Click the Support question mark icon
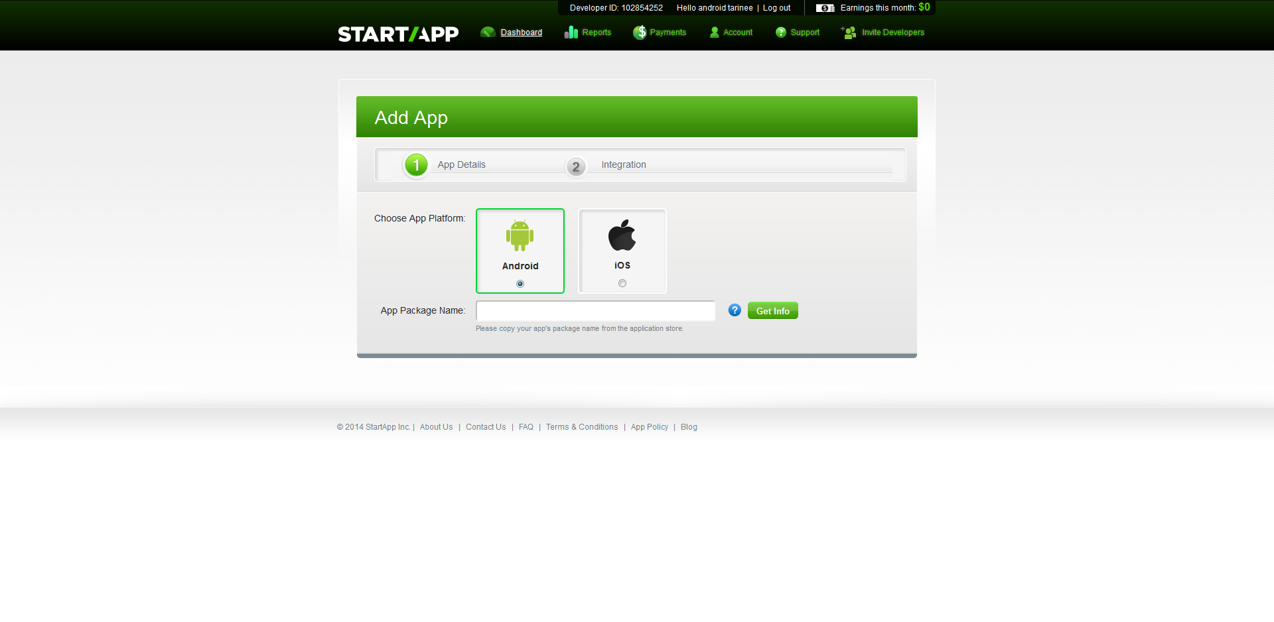Viewport: 1274px width, 622px height. tap(781, 32)
